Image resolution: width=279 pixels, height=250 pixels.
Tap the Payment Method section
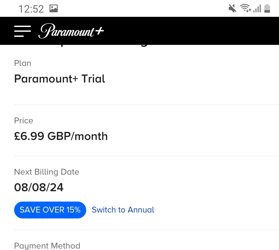(x=47, y=246)
